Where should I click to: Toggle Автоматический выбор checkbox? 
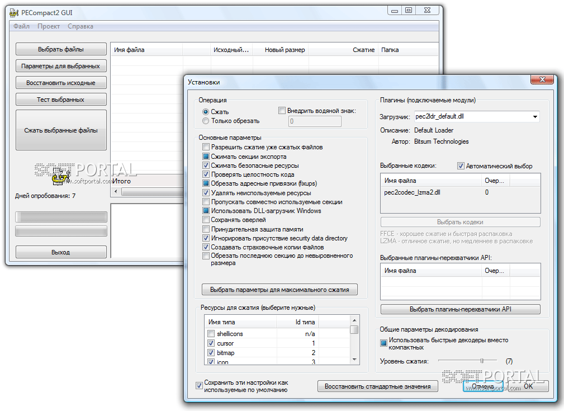tap(461, 166)
